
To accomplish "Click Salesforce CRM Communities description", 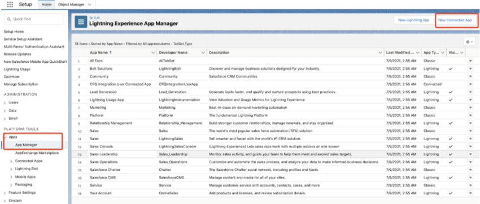I will tap(233, 77).
